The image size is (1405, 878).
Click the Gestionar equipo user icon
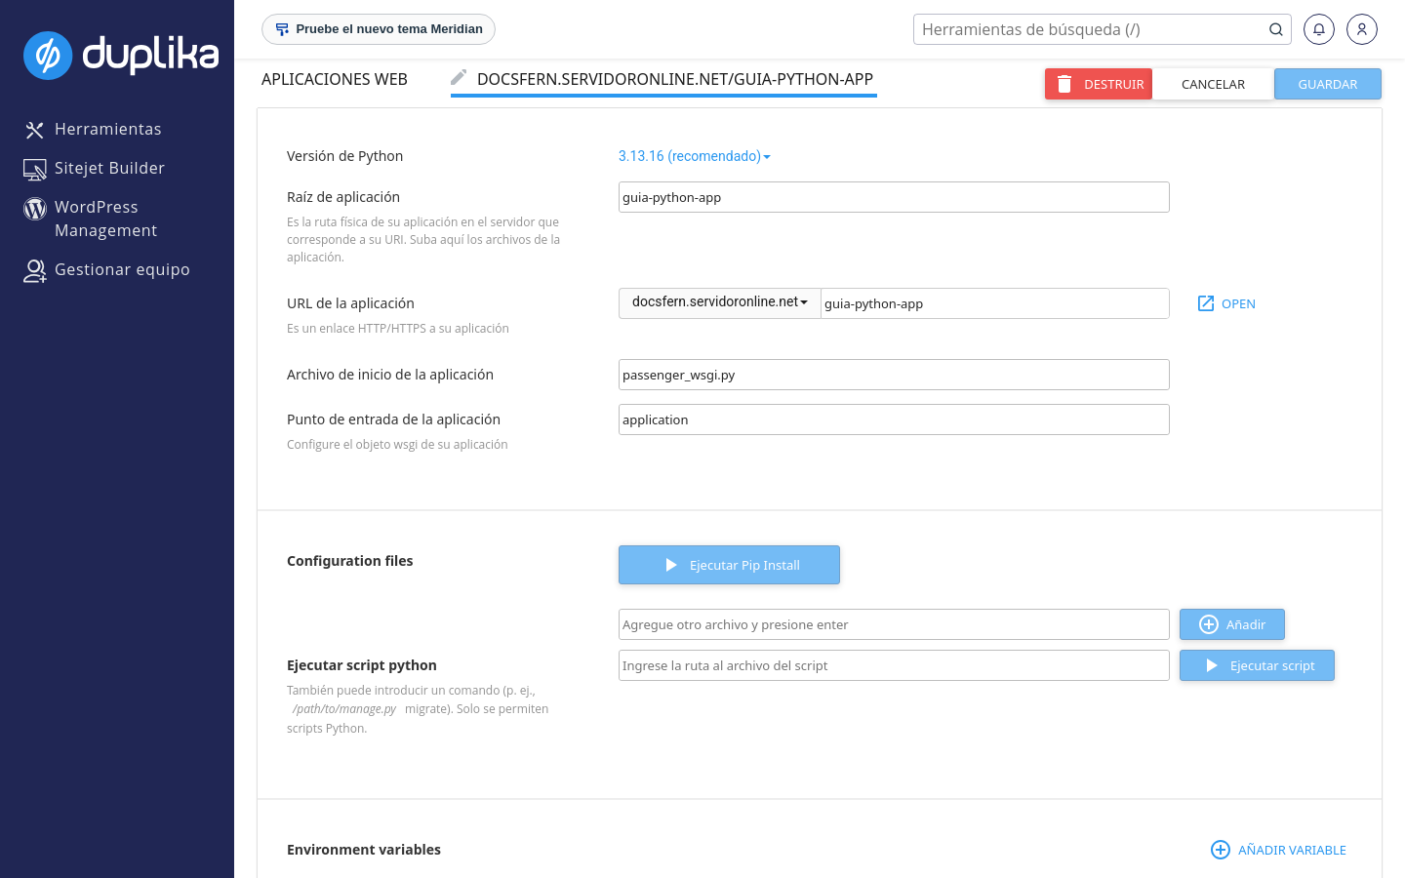[35, 271]
